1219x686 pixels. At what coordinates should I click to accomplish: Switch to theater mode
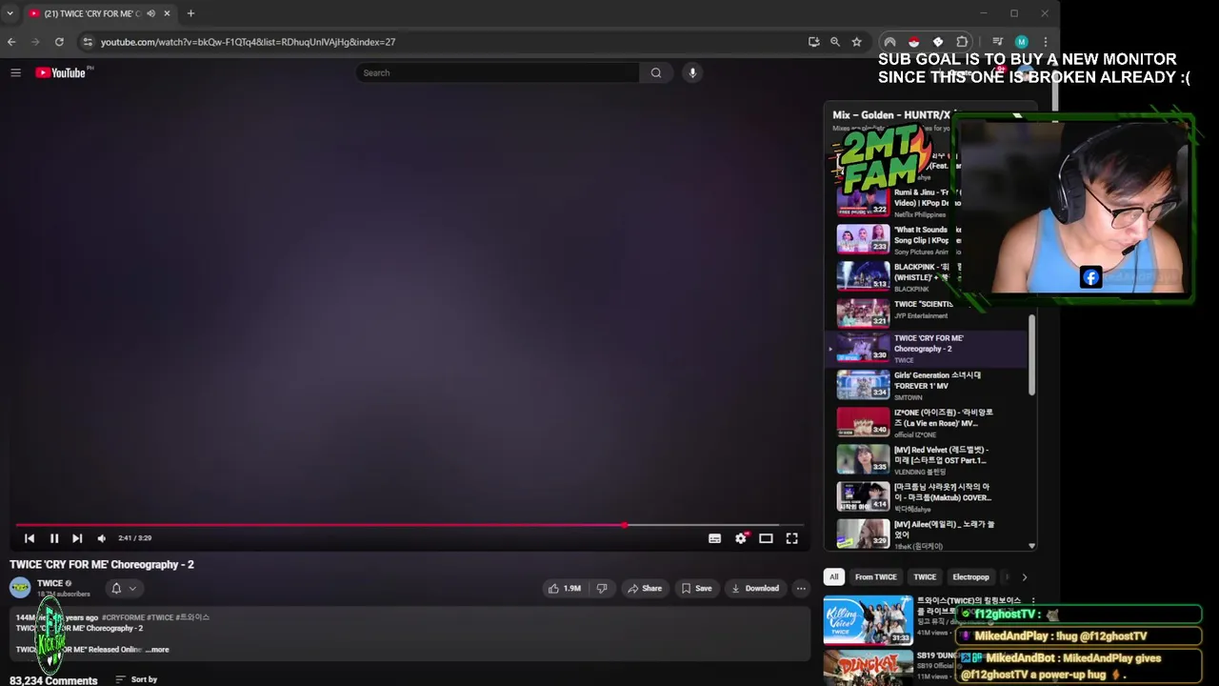[x=766, y=538]
